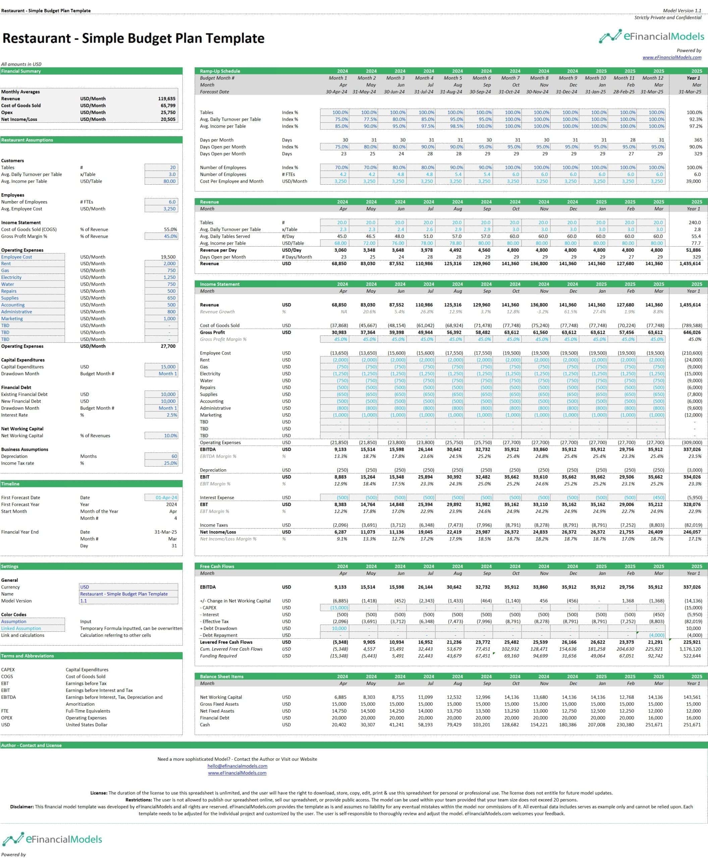Click the eFinancialModels logo at top right
Screen dimensions: 708x858
pos(651,36)
